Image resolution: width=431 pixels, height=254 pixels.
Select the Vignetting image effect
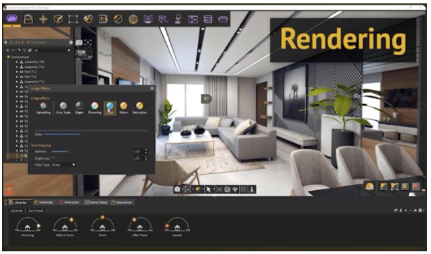click(x=43, y=108)
